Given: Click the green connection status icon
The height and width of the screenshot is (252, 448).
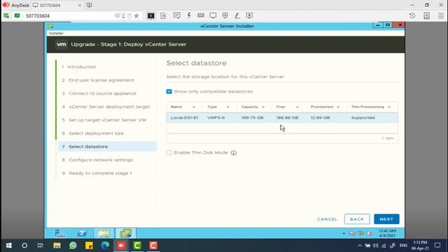Looking at the screenshot, I should (17, 15).
